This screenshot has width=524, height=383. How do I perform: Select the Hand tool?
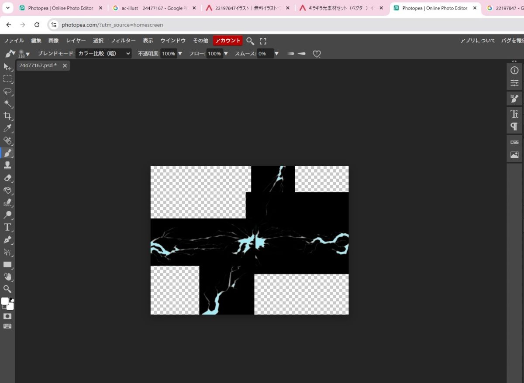pos(7,277)
